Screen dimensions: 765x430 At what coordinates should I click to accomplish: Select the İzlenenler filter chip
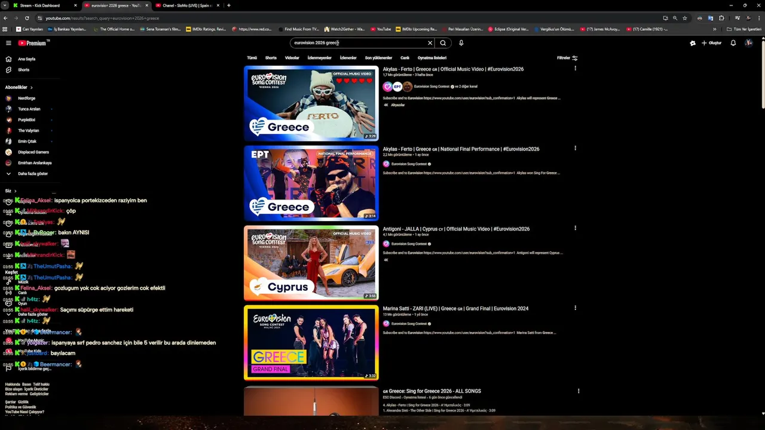pos(348,58)
